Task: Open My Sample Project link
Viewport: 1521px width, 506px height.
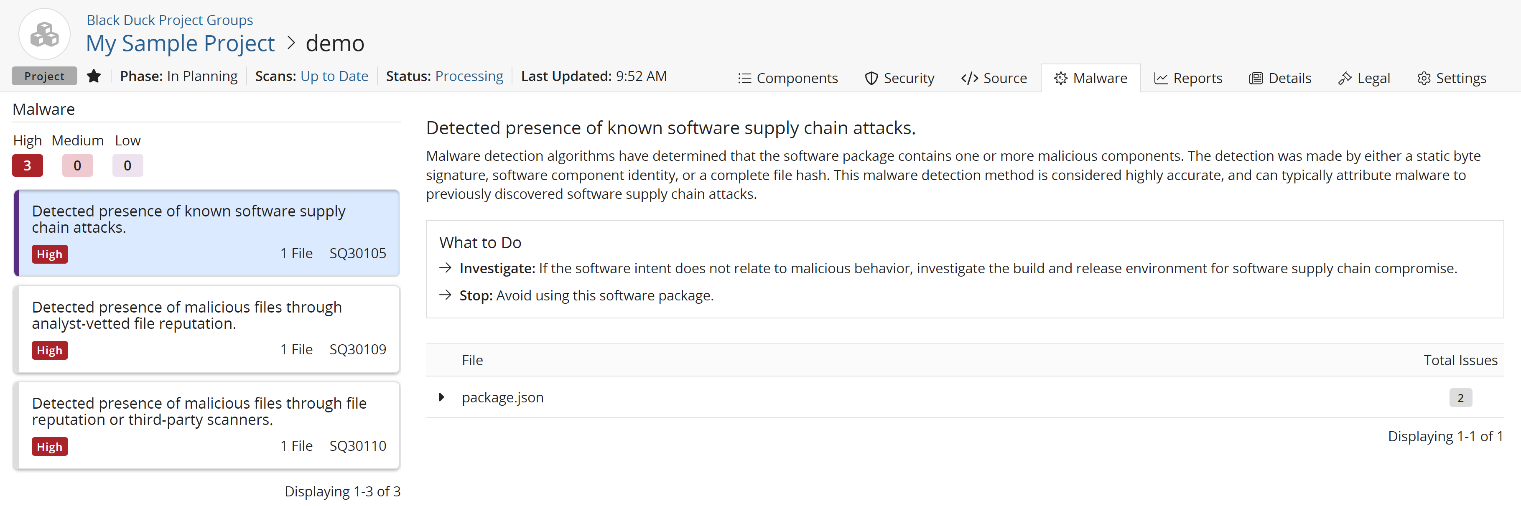Action: [x=180, y=44]
